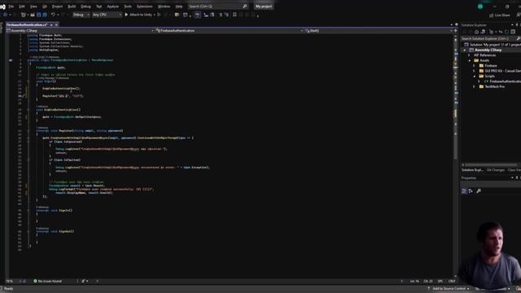Click the Solution Explorer Home icon

pos(476,32)
